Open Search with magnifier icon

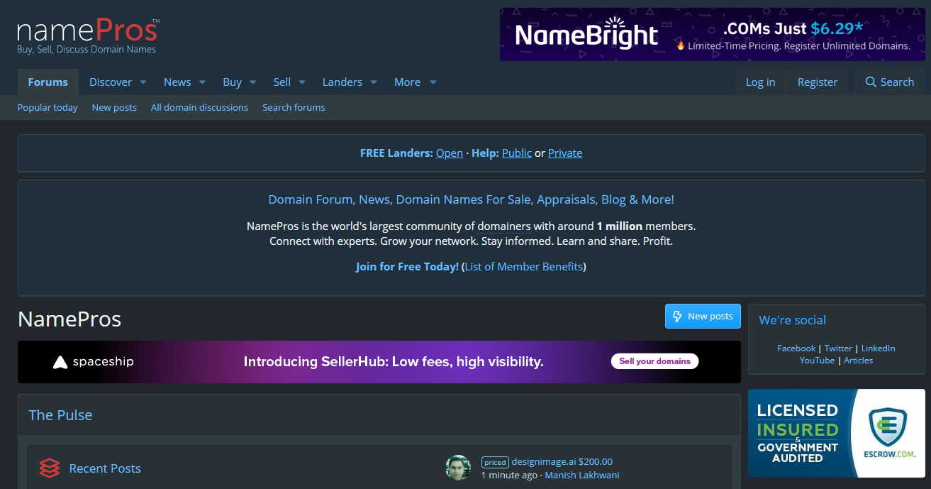pos(889,82)
